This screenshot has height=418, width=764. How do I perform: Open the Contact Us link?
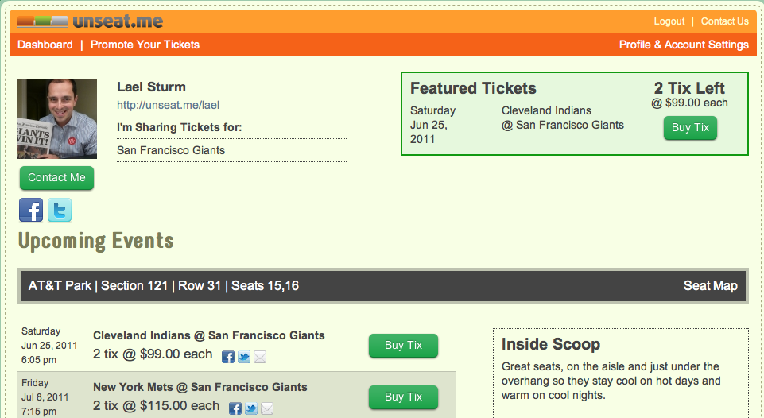pyautogui.click(x=724, y=21)
